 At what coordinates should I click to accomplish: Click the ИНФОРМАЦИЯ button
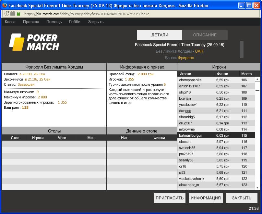coord(206,198)
